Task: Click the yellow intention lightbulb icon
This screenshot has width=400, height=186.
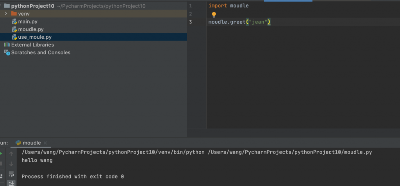Action: [214, 14]
